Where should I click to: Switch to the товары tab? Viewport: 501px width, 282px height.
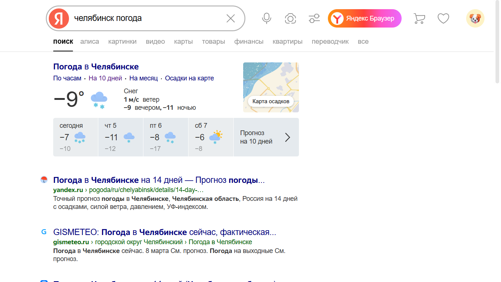[x=213, y=41]
